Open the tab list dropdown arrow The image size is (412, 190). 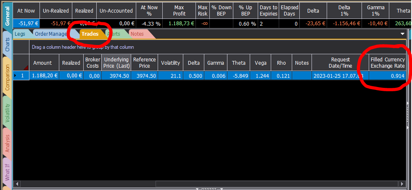[x=402, y=34]
